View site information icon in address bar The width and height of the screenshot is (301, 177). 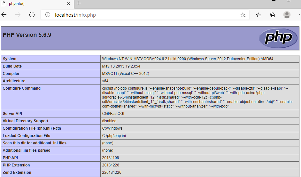[48, 15]
